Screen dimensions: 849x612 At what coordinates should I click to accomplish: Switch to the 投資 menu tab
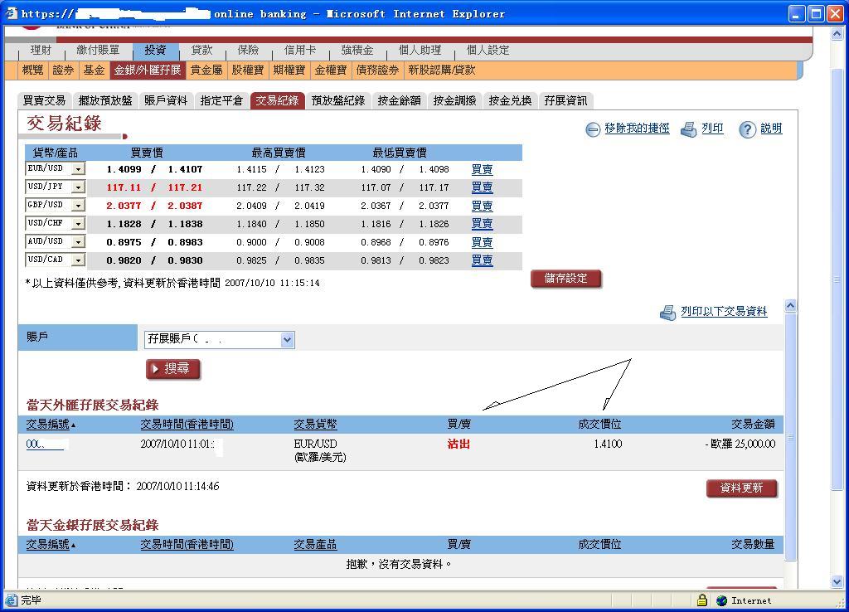tap(155, 49)
